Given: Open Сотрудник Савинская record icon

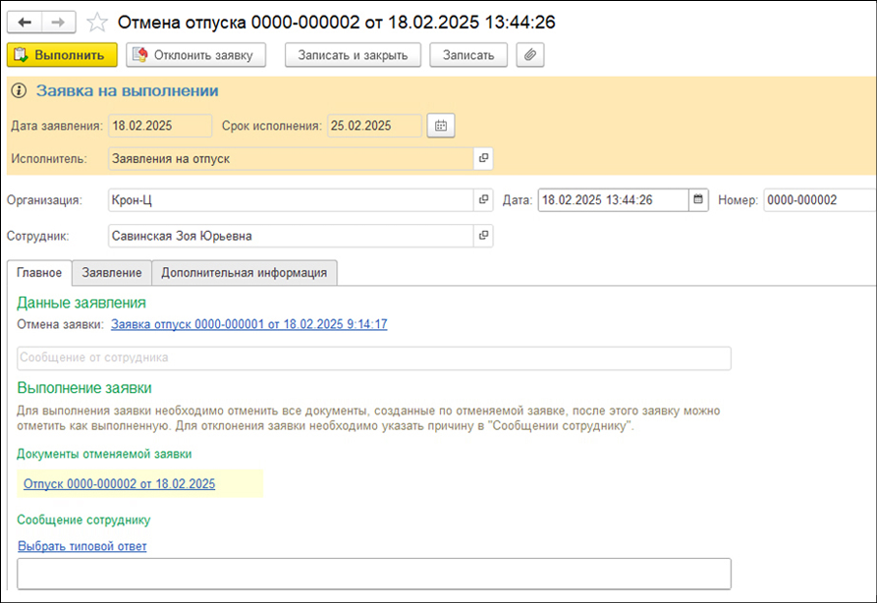Looking at the screenshot, I should click(x=483, y=236).
